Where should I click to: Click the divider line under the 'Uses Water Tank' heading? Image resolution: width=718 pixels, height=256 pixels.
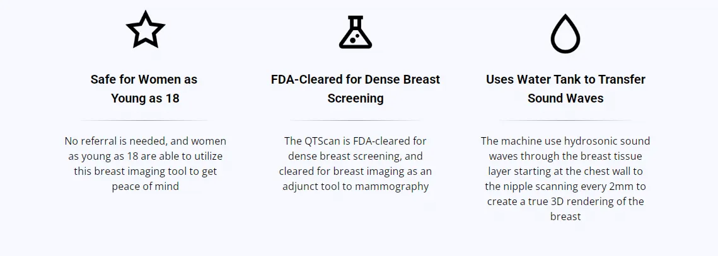click(x=565, y=120)
